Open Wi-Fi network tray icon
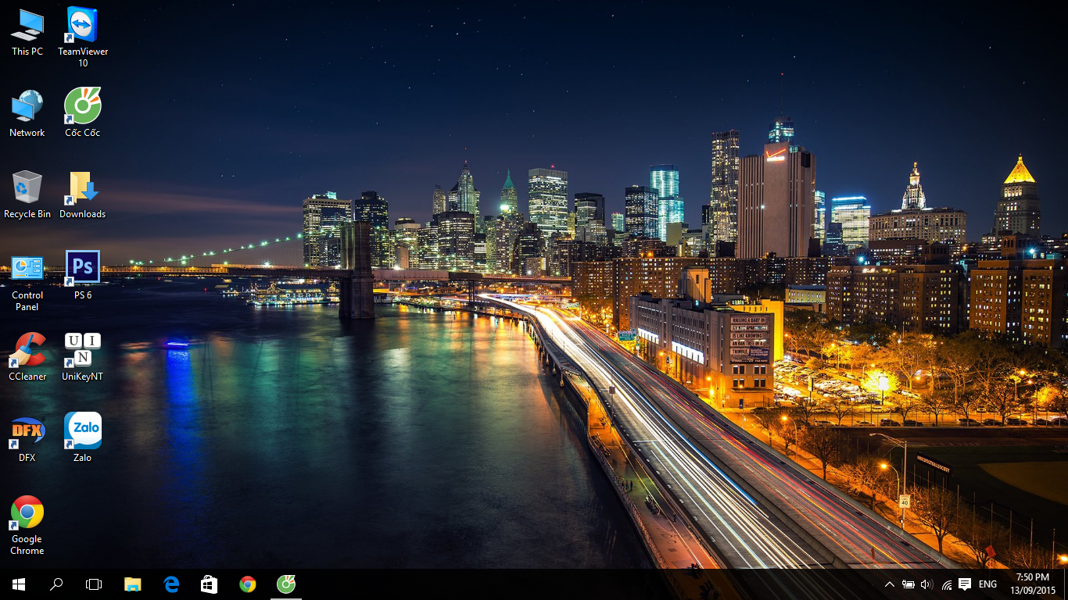The width and height of the screenshot is (1068, 600). coord(947,584)
